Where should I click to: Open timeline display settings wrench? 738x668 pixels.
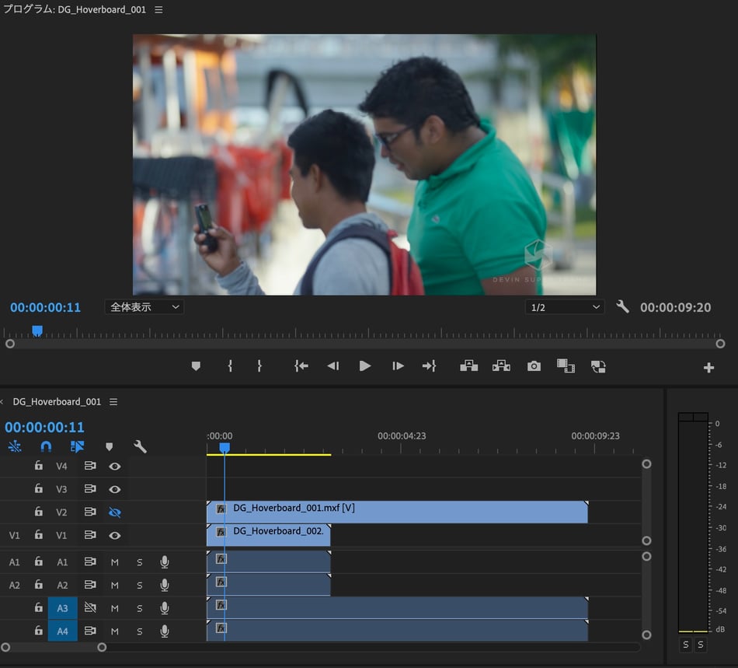tap(140, 447)
